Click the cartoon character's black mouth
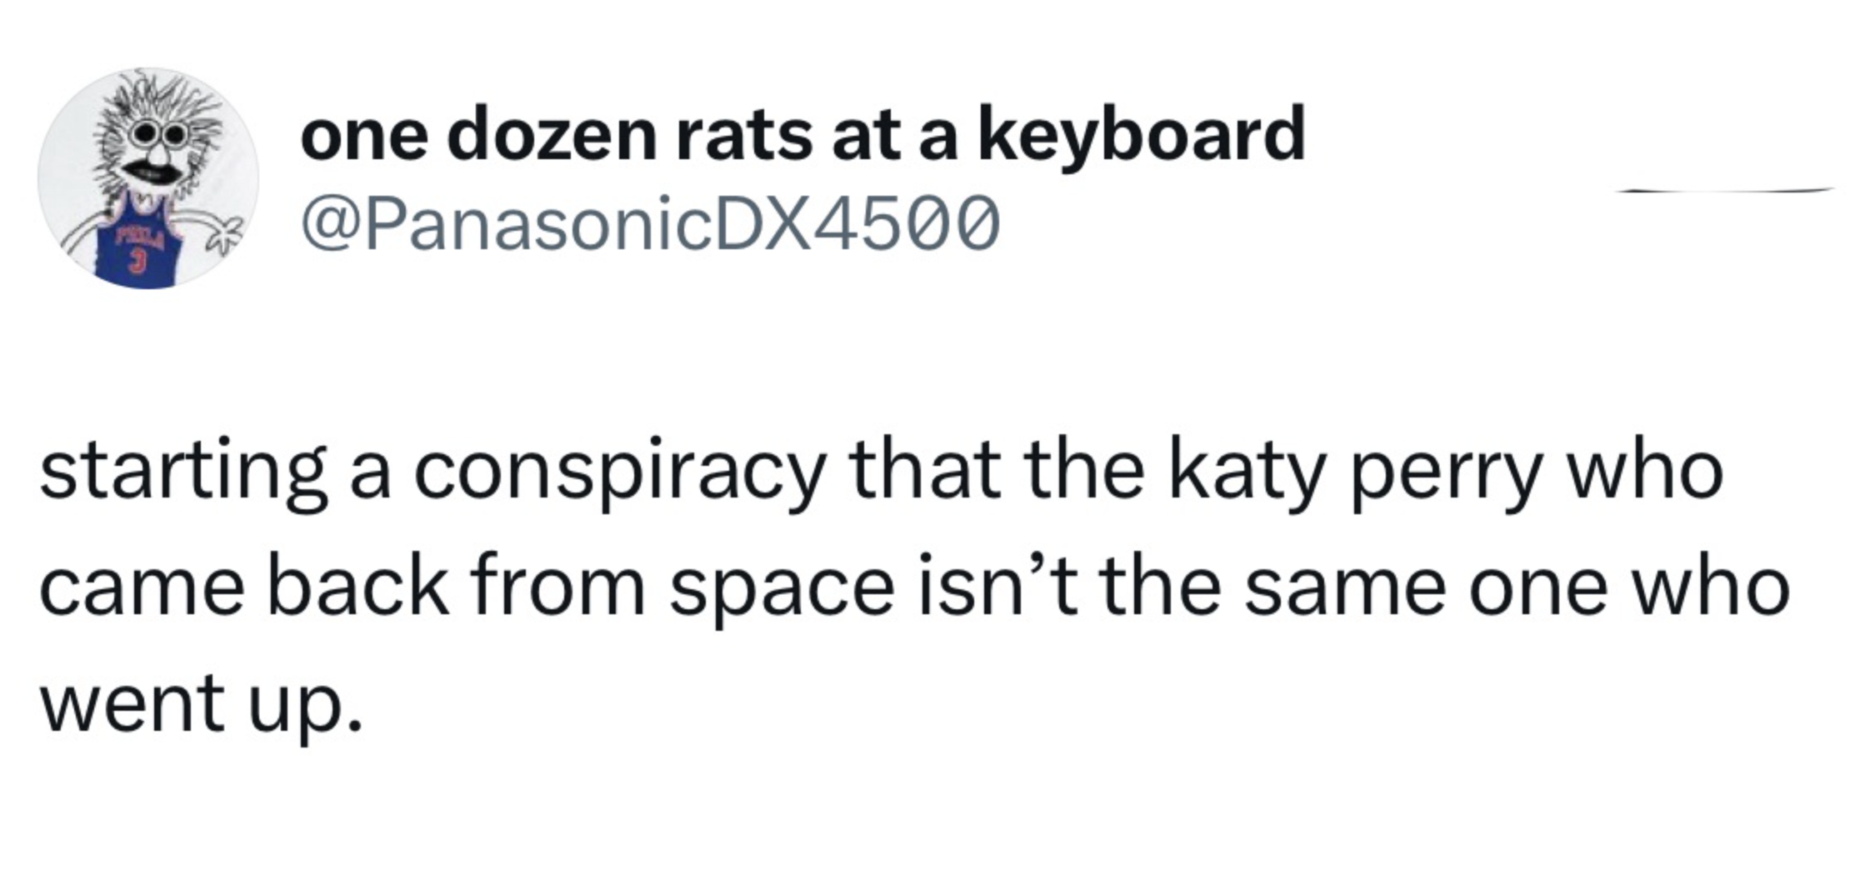Viewport: 1865px width, 870px height. (x=151, y=173)
